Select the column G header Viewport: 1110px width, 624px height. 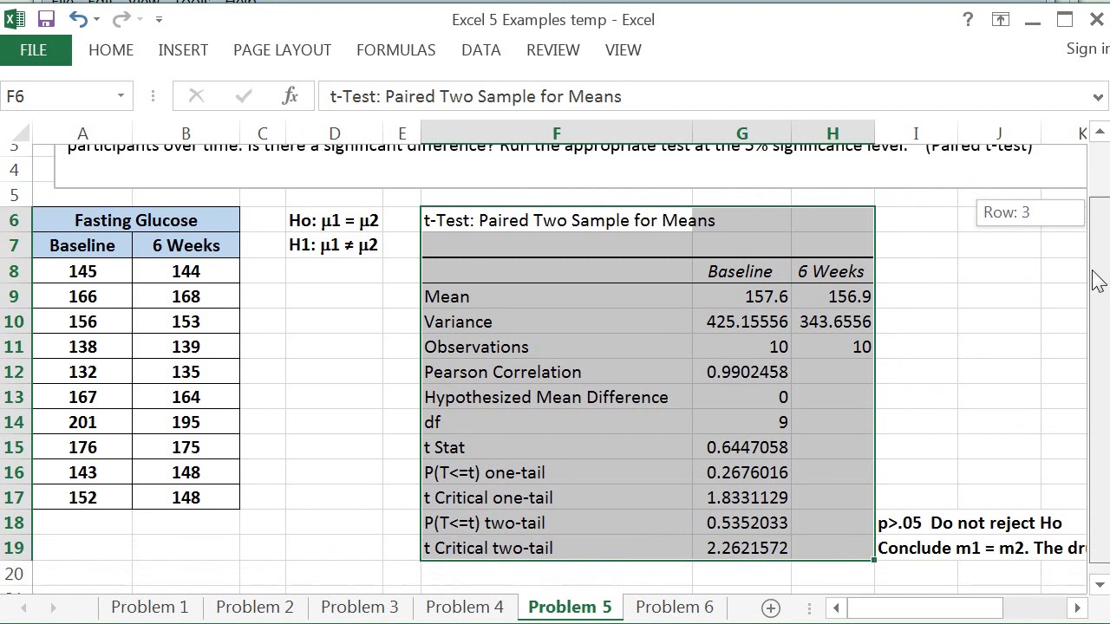coord(741,133)
